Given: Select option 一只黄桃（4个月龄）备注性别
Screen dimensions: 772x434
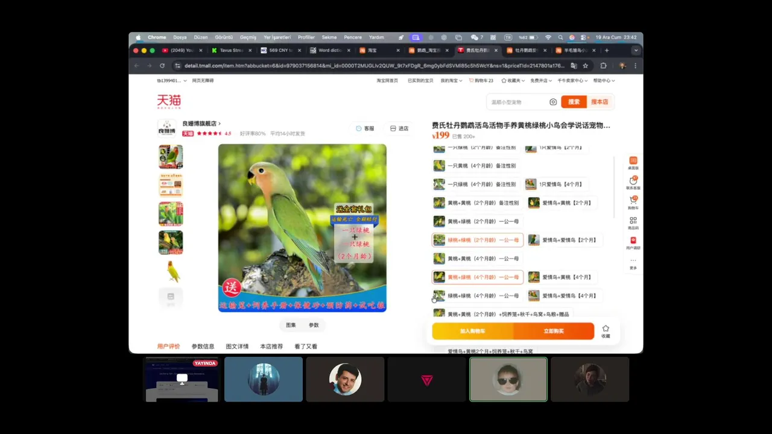Looking at the screenshot, I should [475, 166].
